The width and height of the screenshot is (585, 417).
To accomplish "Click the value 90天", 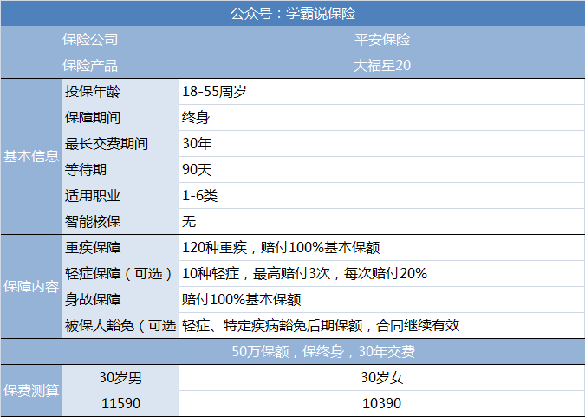I will [x=197, y=170].
